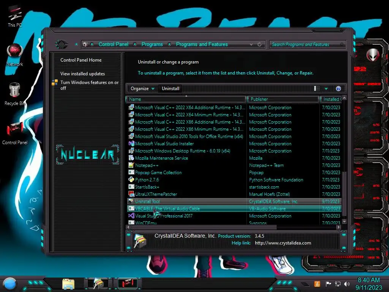This screenshot has width=389, height=292.
Task: Open File Explorer from the taskbar
Action: click(68, 284)
